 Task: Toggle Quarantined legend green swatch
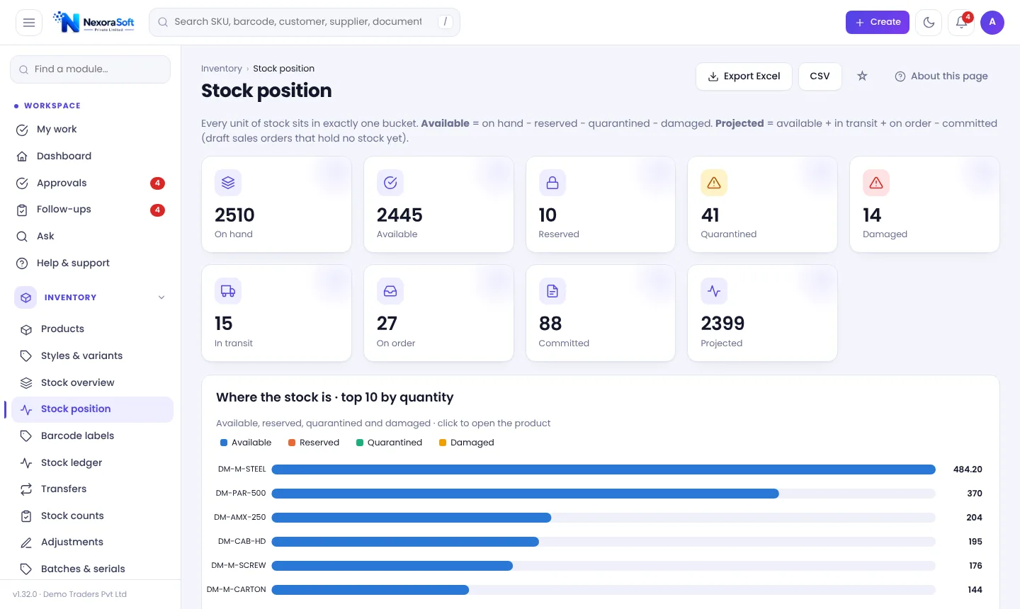pyautogui.click(x=360, y=443)
